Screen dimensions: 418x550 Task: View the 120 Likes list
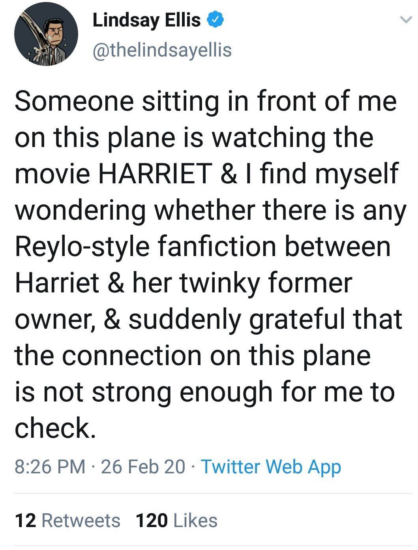(176, 520)
